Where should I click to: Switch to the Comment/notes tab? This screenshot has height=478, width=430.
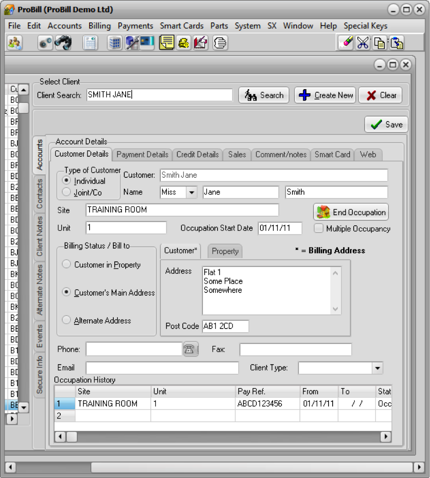click(x=281, y=154)
